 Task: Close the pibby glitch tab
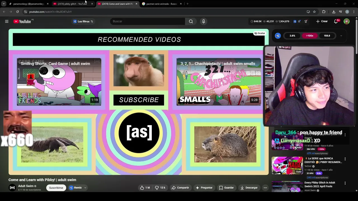[x=92, y=4]
